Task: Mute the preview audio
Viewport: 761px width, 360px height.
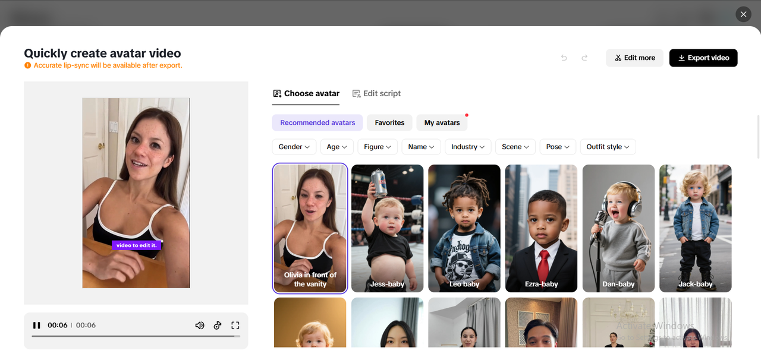Action: (x=200, y=325)
